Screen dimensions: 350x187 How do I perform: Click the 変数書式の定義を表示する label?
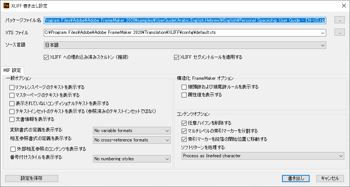pyautogui.click(x=36, y=130)
